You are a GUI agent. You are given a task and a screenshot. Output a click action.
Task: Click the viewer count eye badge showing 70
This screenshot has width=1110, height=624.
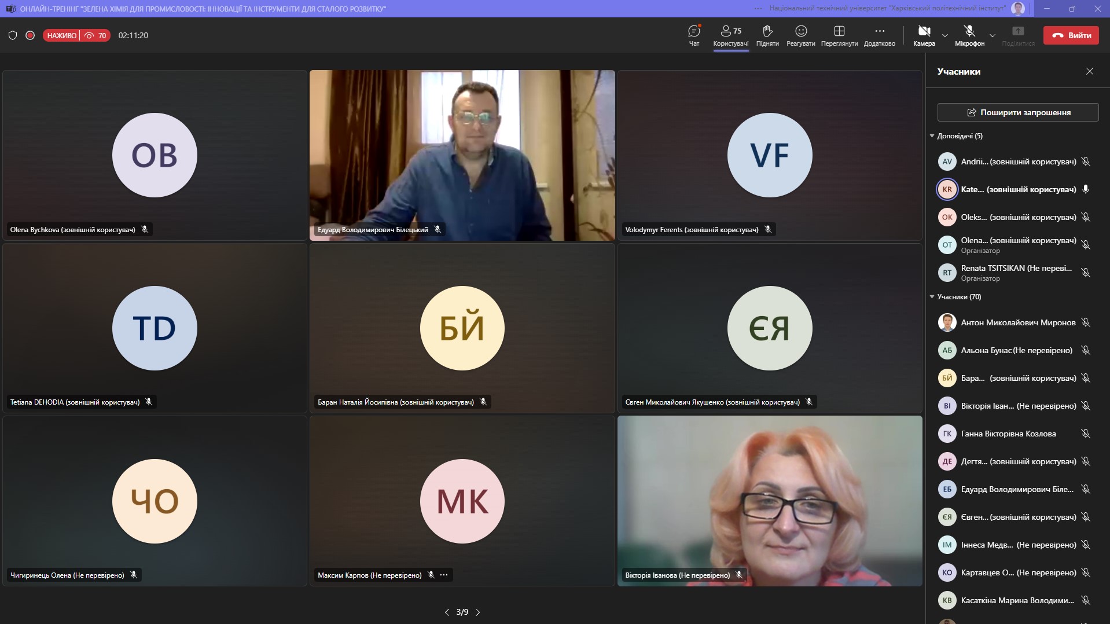pos(95,35)
